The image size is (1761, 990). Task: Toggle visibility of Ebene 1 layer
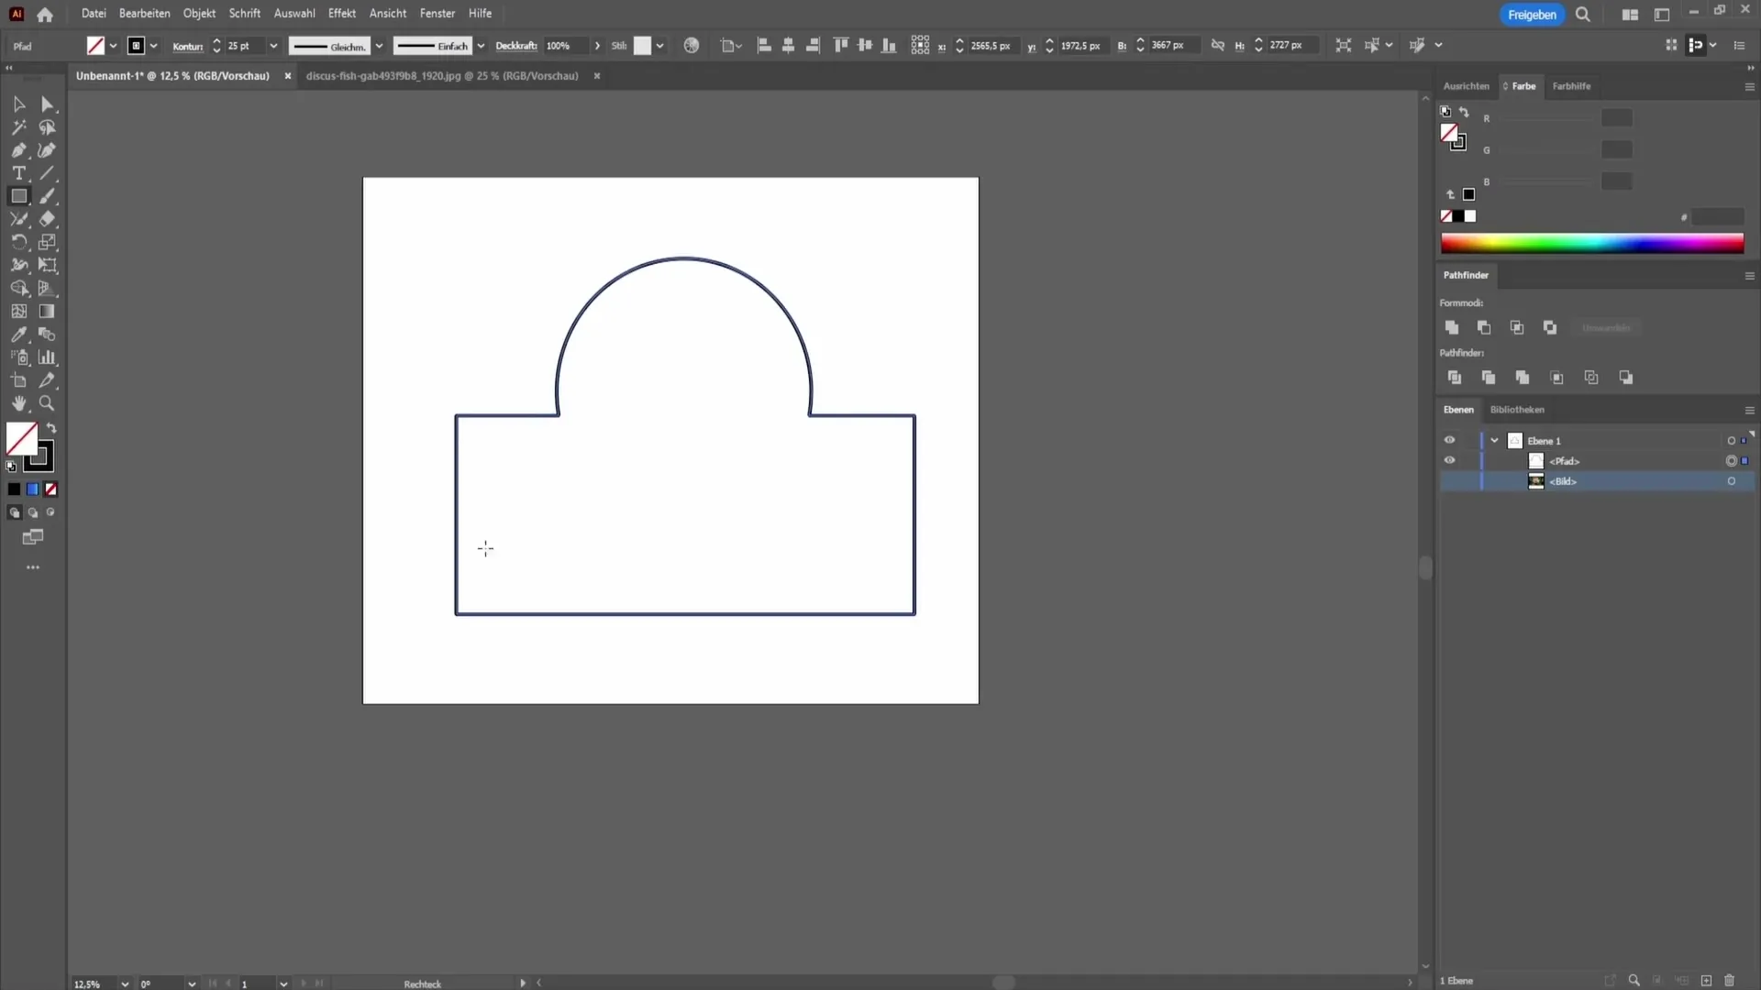pyautogui.click(x=1449, y=441)
